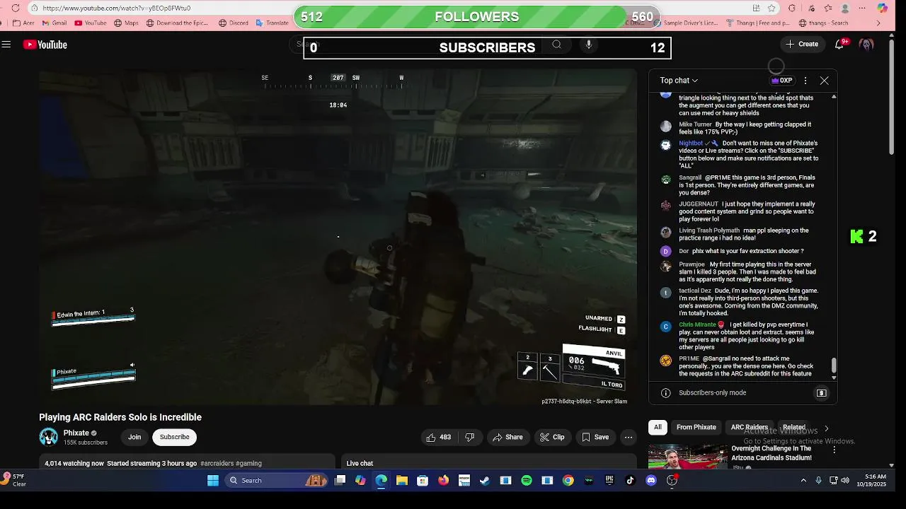Show hidden system tray icons
Image resolution: width=906 pixels, height=509 pixels.
coord(803,481)
